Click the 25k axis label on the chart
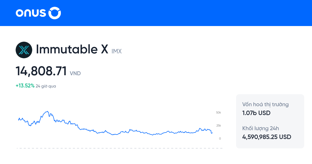 [218, 125]
